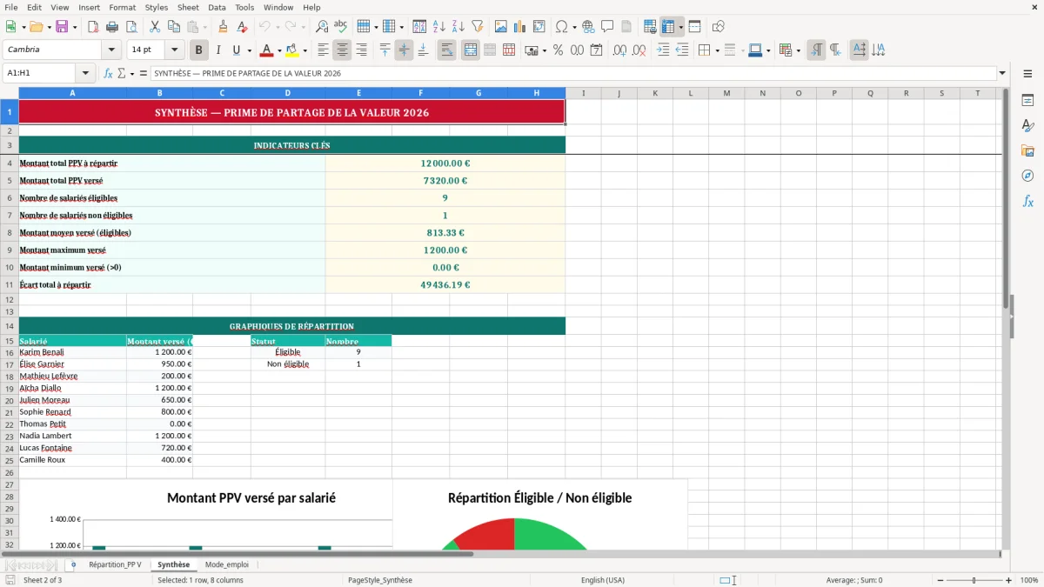Switch to the Mode_emploi sheet tab
1044x587 pixels.
227,564
